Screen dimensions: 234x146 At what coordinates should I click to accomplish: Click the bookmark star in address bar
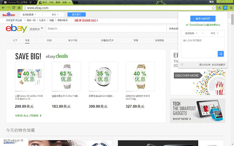[x=213, y=7]
